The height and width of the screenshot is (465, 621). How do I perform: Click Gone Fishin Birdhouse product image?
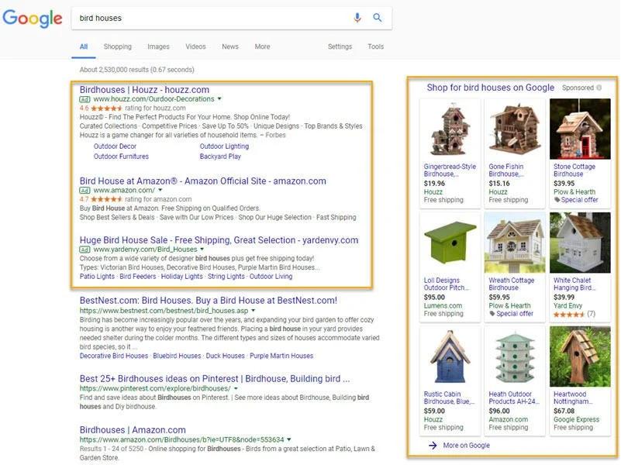tap(515, 129)
